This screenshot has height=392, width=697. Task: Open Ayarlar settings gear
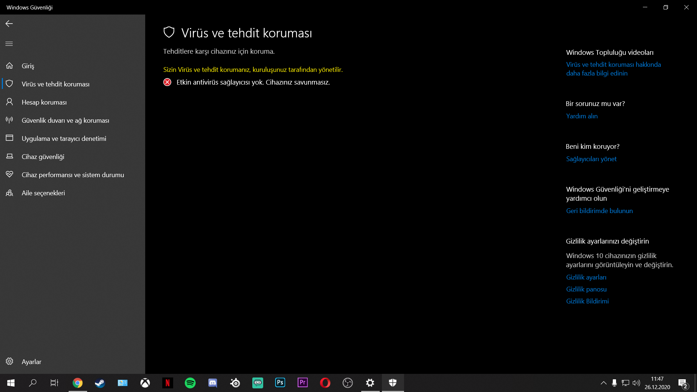pyautogui.click(x=31, y=362)
